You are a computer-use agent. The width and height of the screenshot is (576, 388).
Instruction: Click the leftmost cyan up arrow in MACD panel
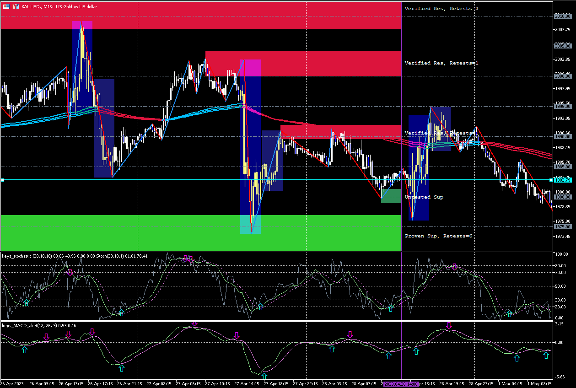click(x=25, y=350)
